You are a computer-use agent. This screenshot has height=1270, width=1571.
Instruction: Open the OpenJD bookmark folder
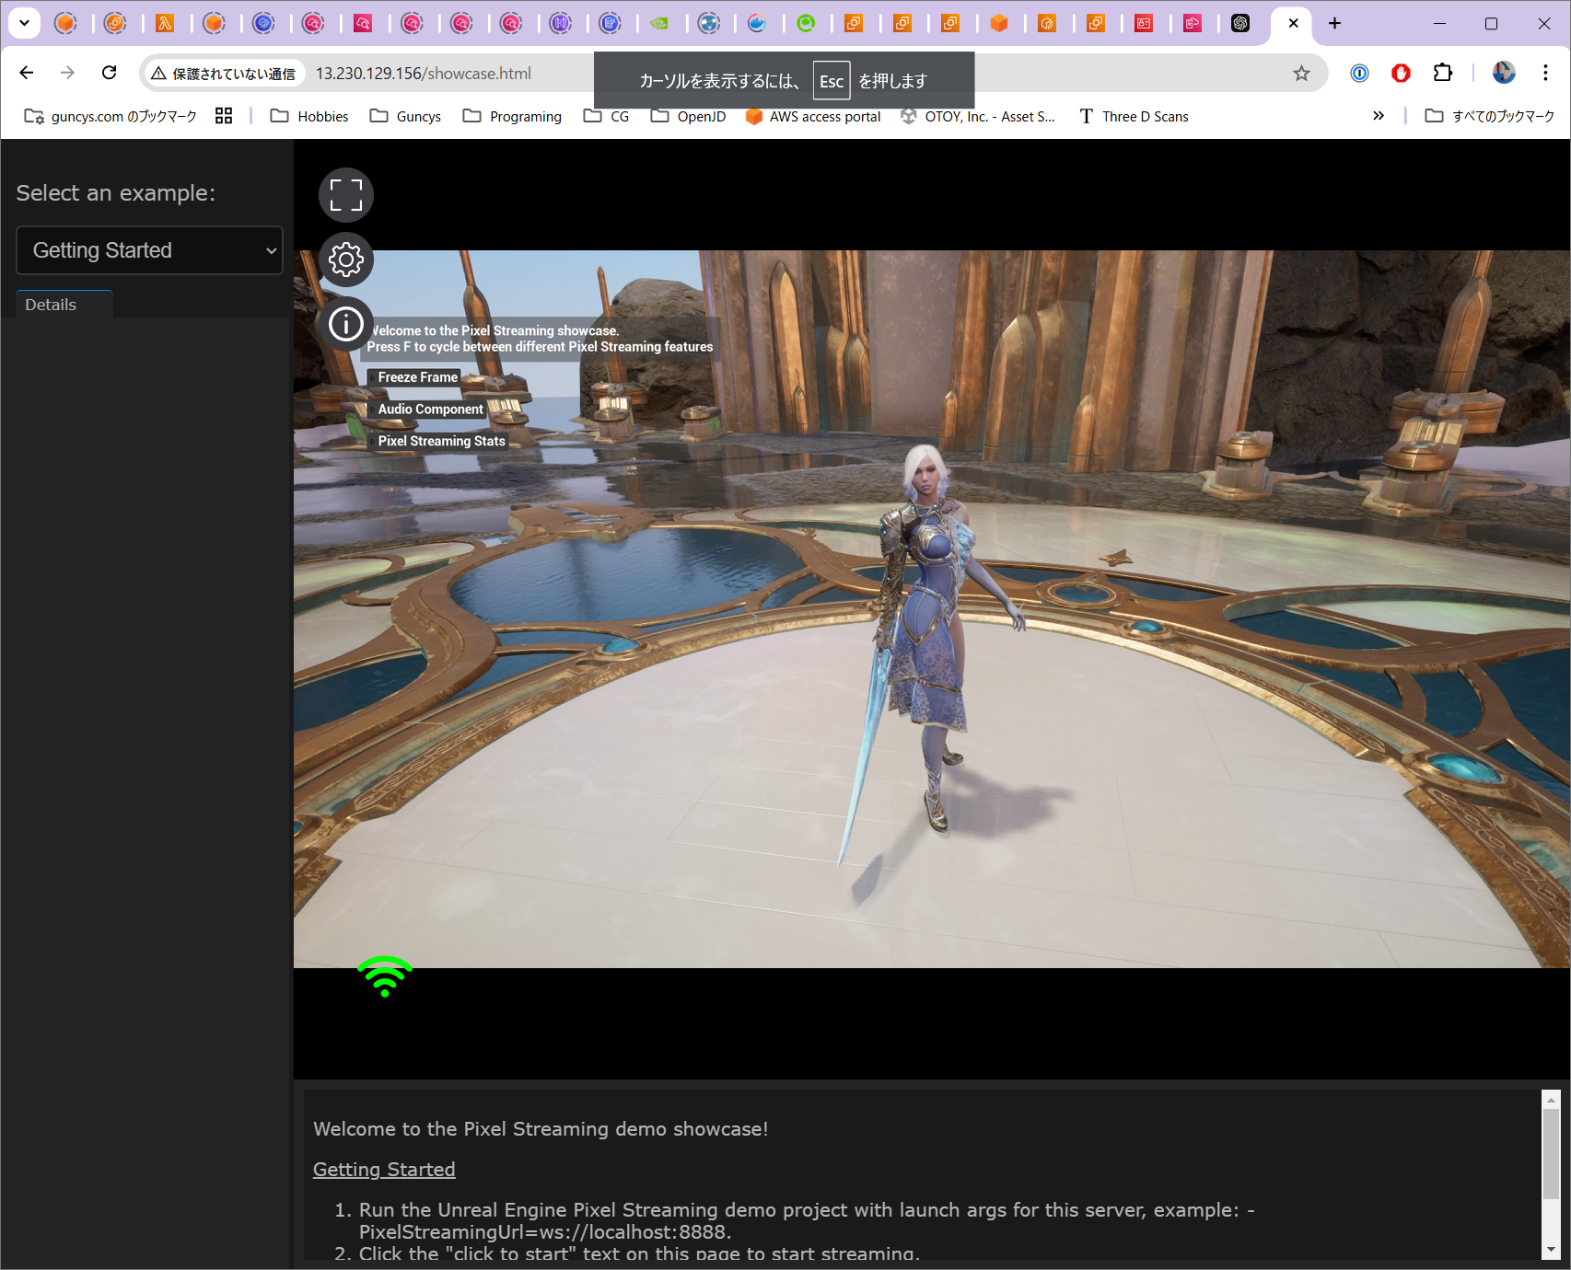coord(688,116)
